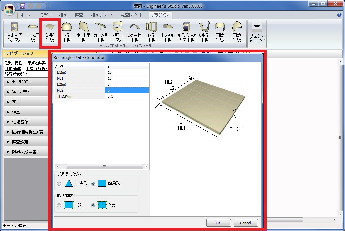
Task: Click the 値 column header
Action: click(x=127, y=66)
